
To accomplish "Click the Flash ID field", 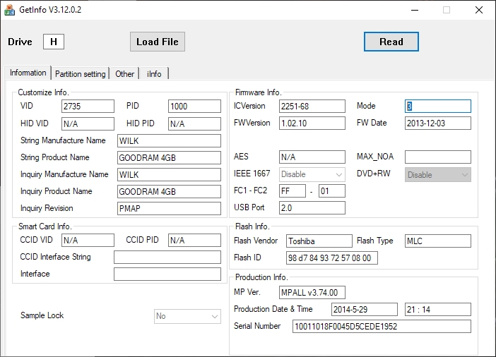I will coord(332,258).
